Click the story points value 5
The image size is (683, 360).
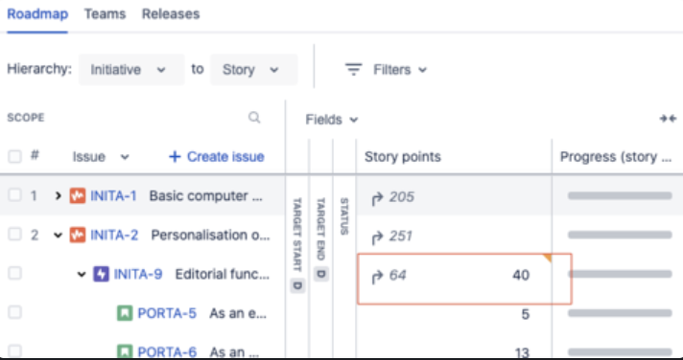[526, 314]
